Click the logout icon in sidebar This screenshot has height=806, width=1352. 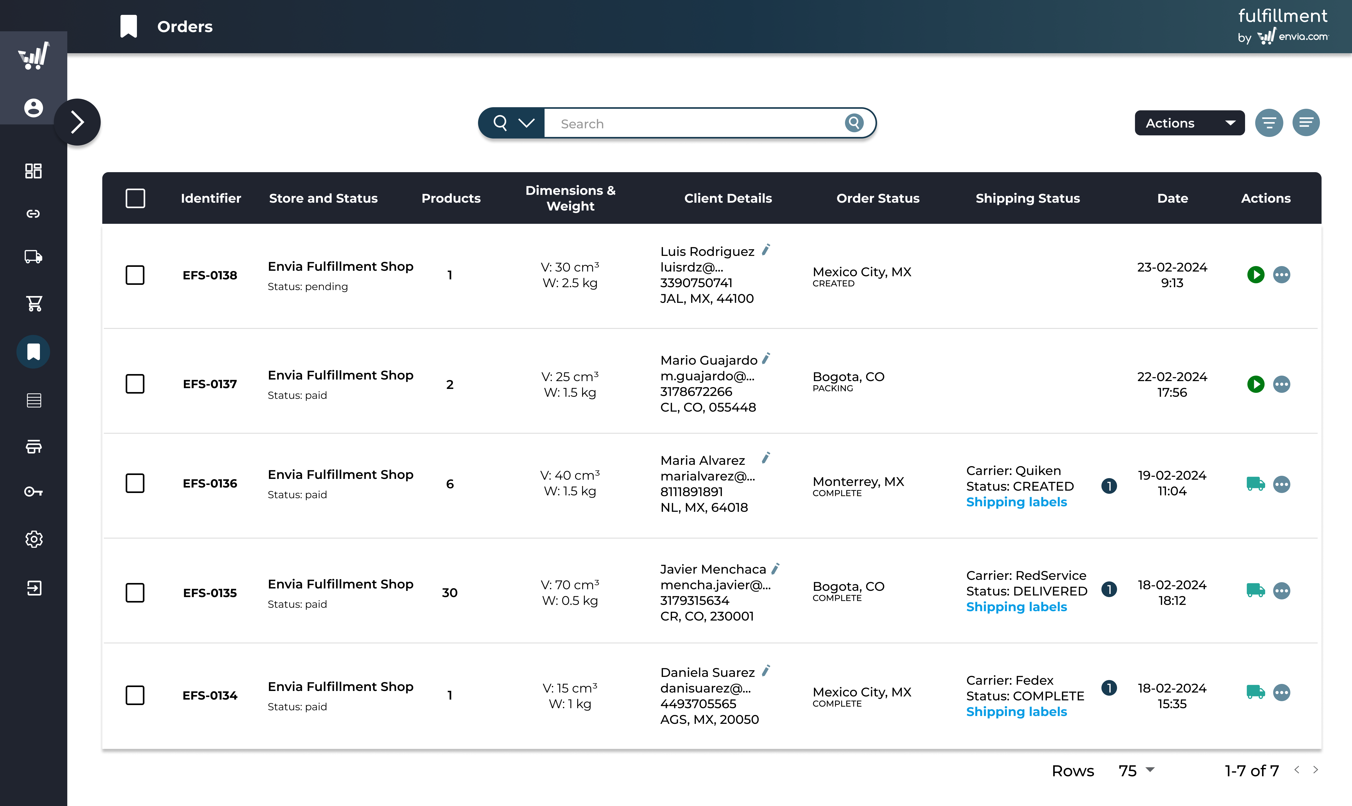pyautogui.click(x=34, y=588)
